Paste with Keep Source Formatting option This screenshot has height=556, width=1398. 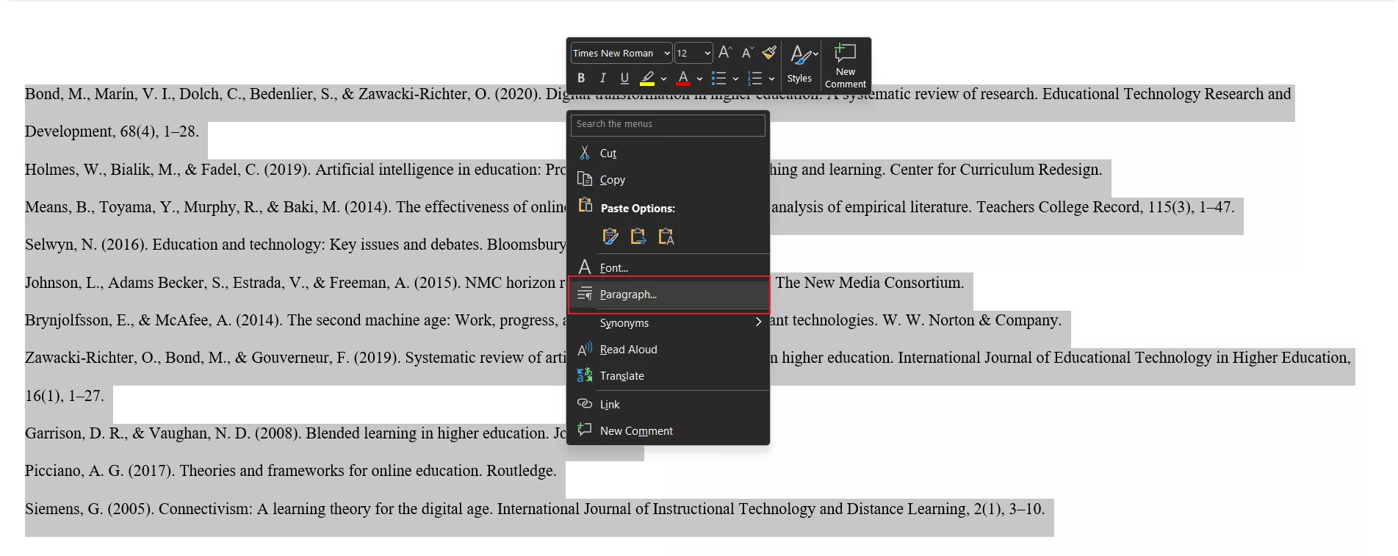pyautogui.click(x=610, y=237)
